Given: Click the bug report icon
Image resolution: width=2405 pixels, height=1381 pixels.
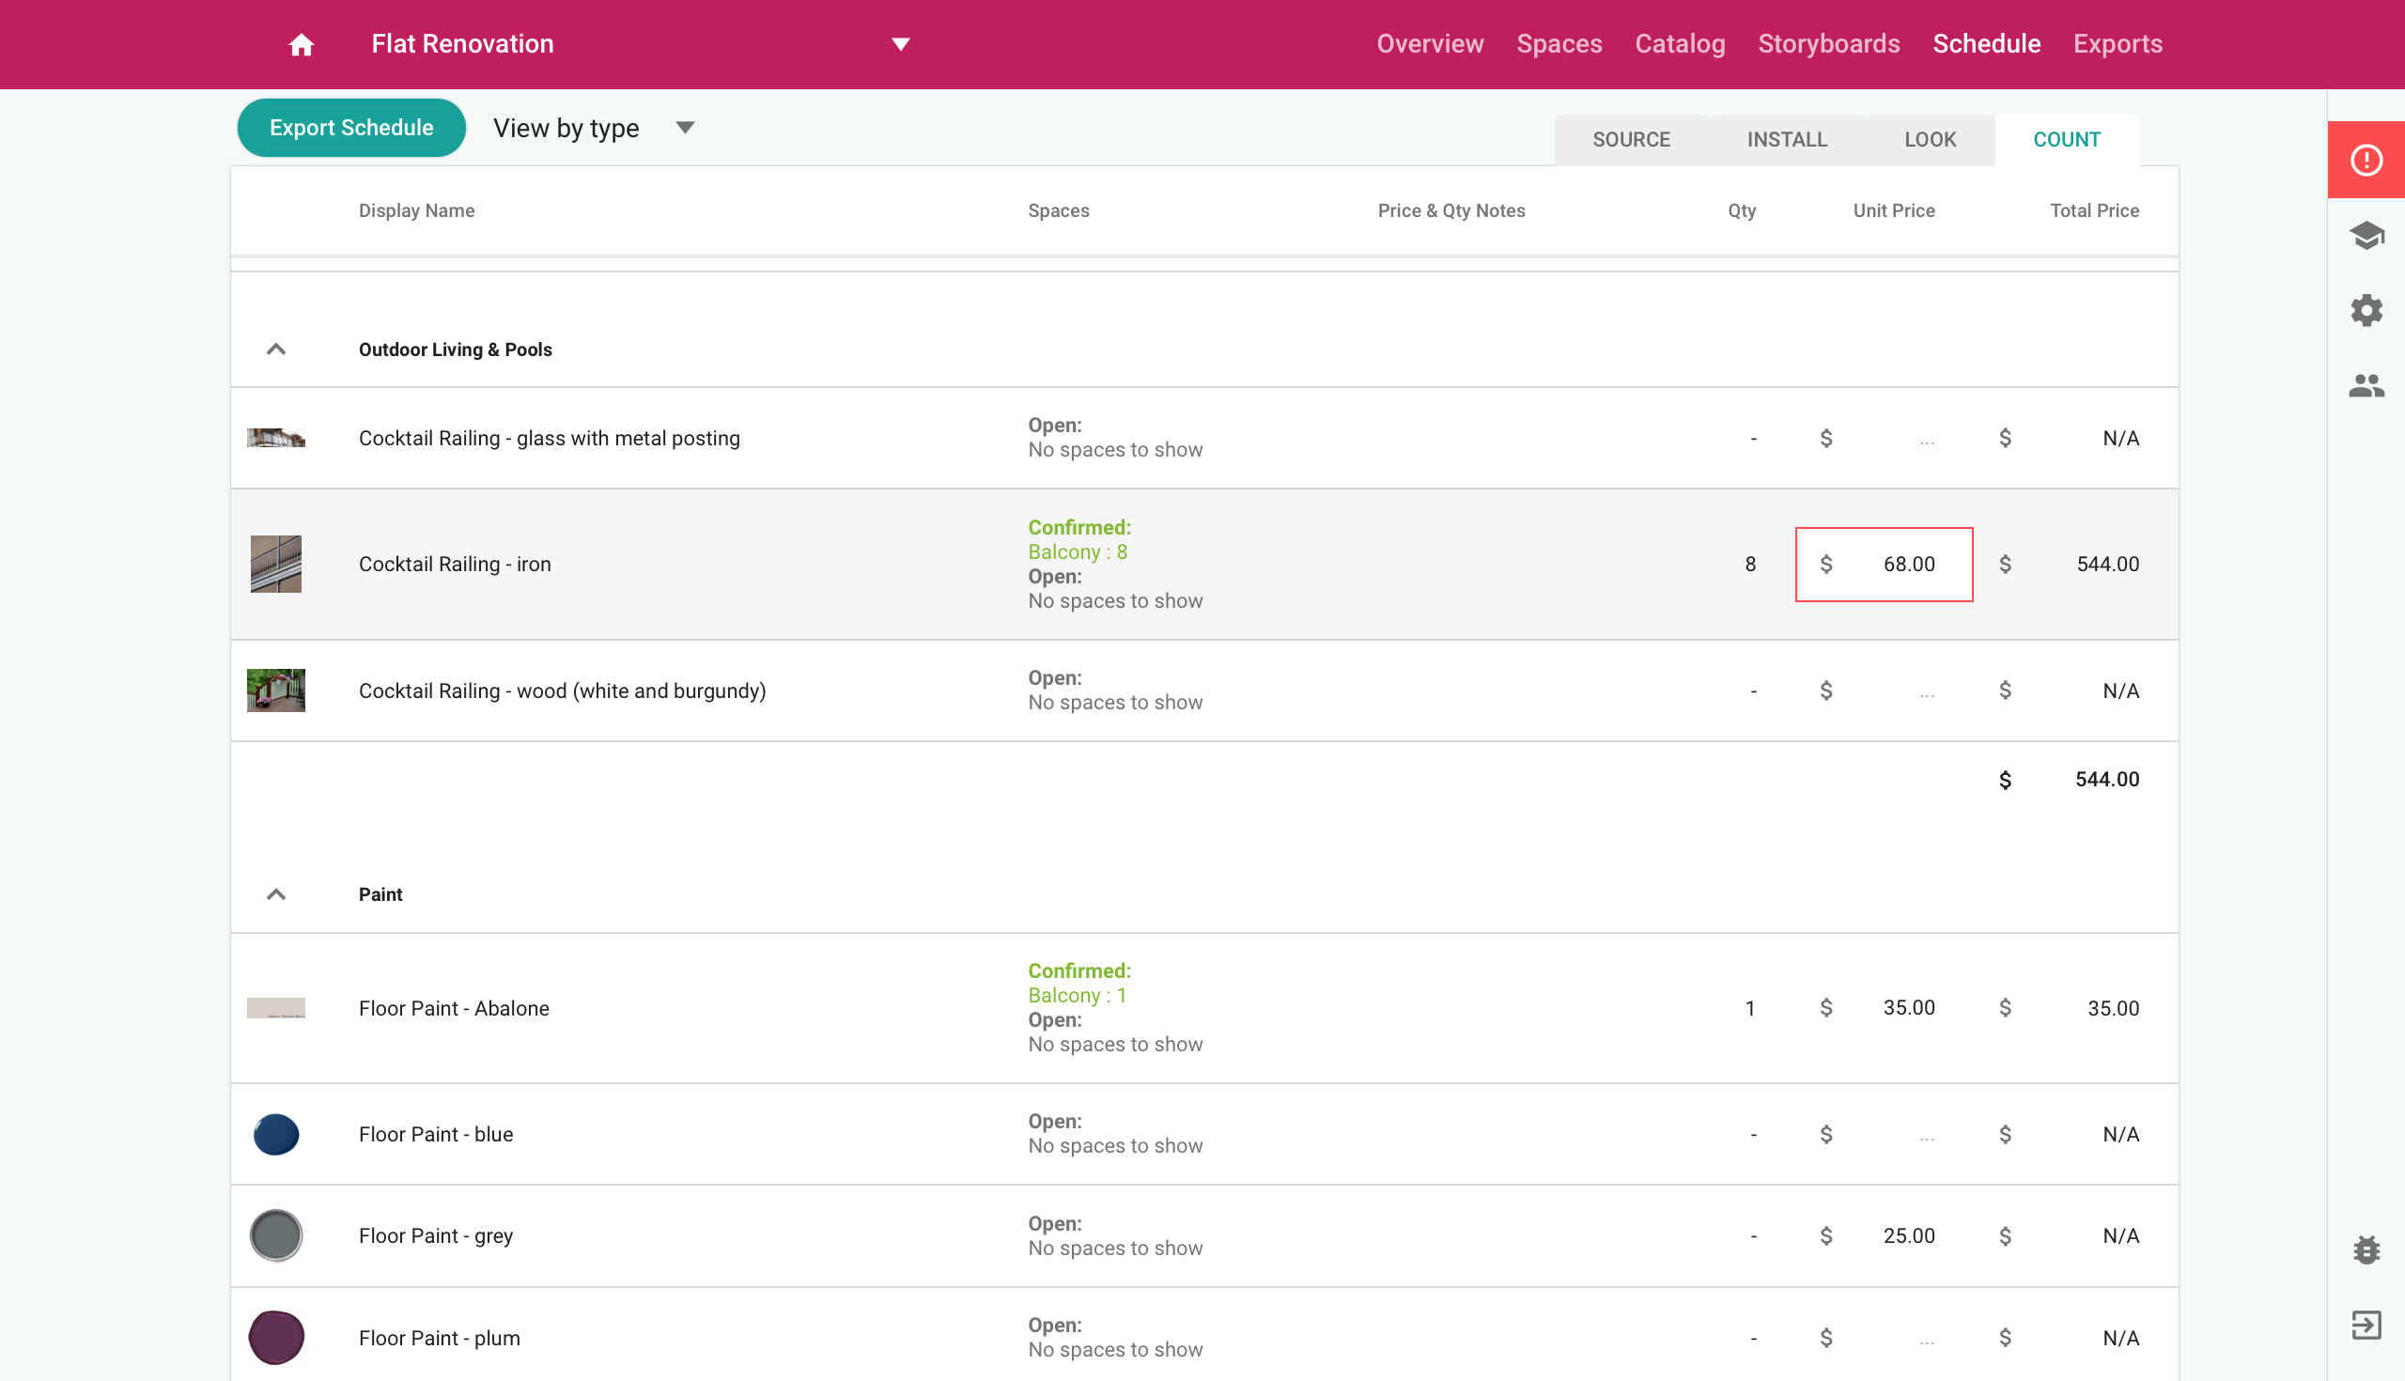Looking at the screenshot, I should click(x=2366, y=1249).
